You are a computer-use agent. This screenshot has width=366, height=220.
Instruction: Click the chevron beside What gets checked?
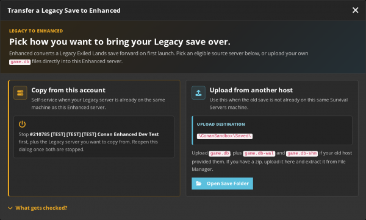[10, 208]
